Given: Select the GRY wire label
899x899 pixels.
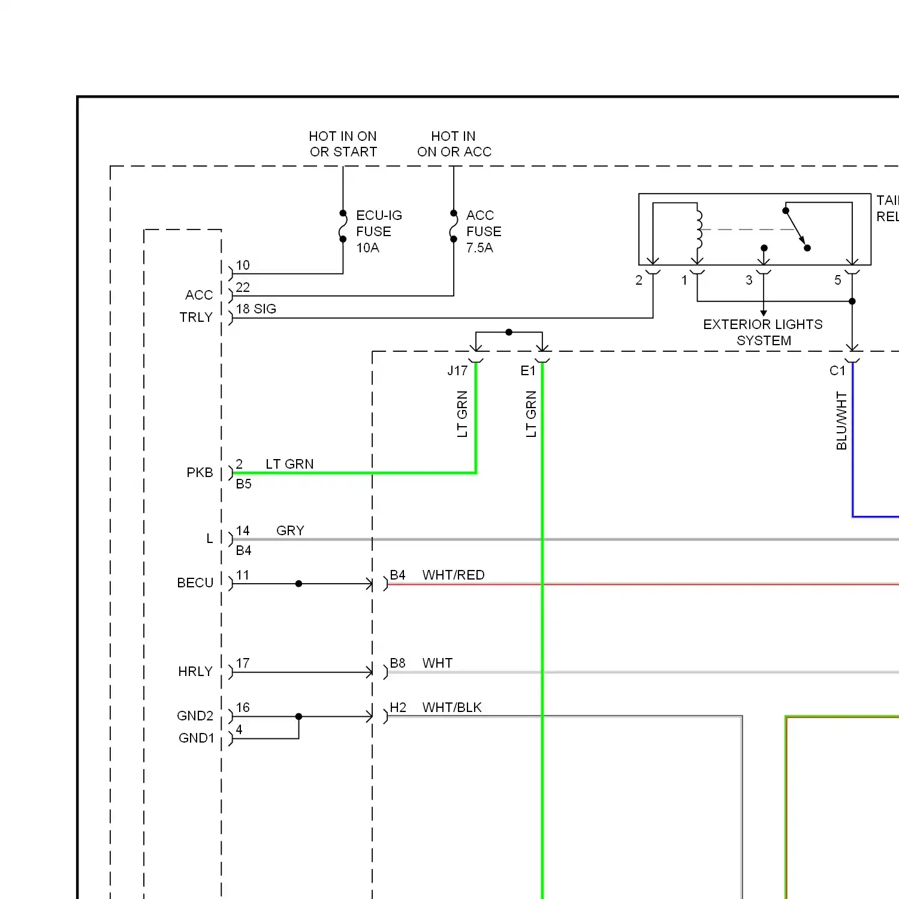Looking at the screenshot, I should click(290, 530).
